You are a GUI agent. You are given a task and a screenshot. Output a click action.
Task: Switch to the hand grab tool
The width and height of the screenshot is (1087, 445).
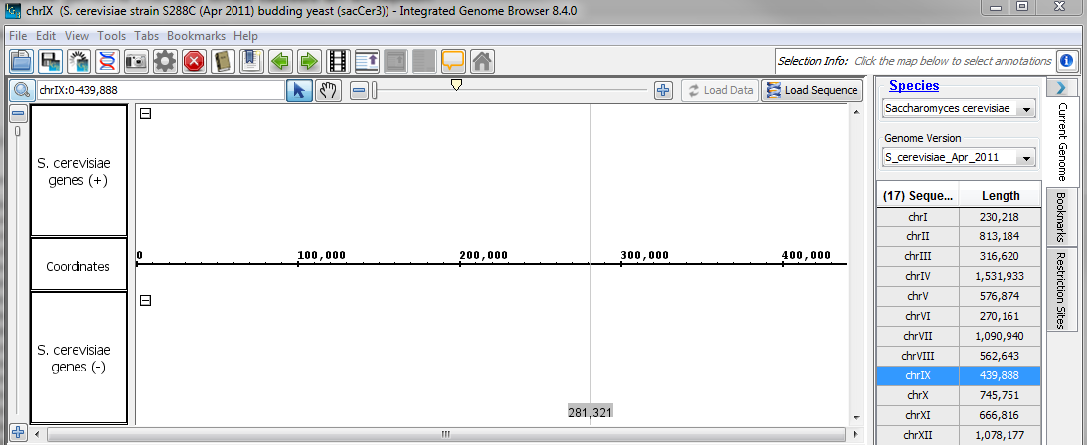click(x=328, y=90)
